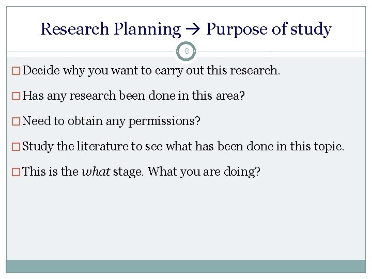This screenshot has height=279, width=372.
Task: Click the slide number 8 circle badge
Action: click(186, 52)
